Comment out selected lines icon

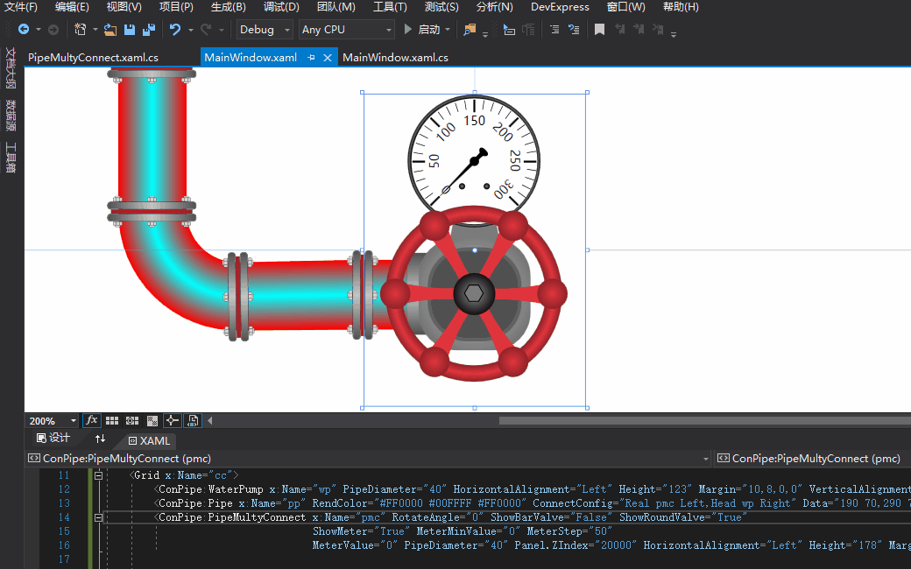(x=554, y=30)
